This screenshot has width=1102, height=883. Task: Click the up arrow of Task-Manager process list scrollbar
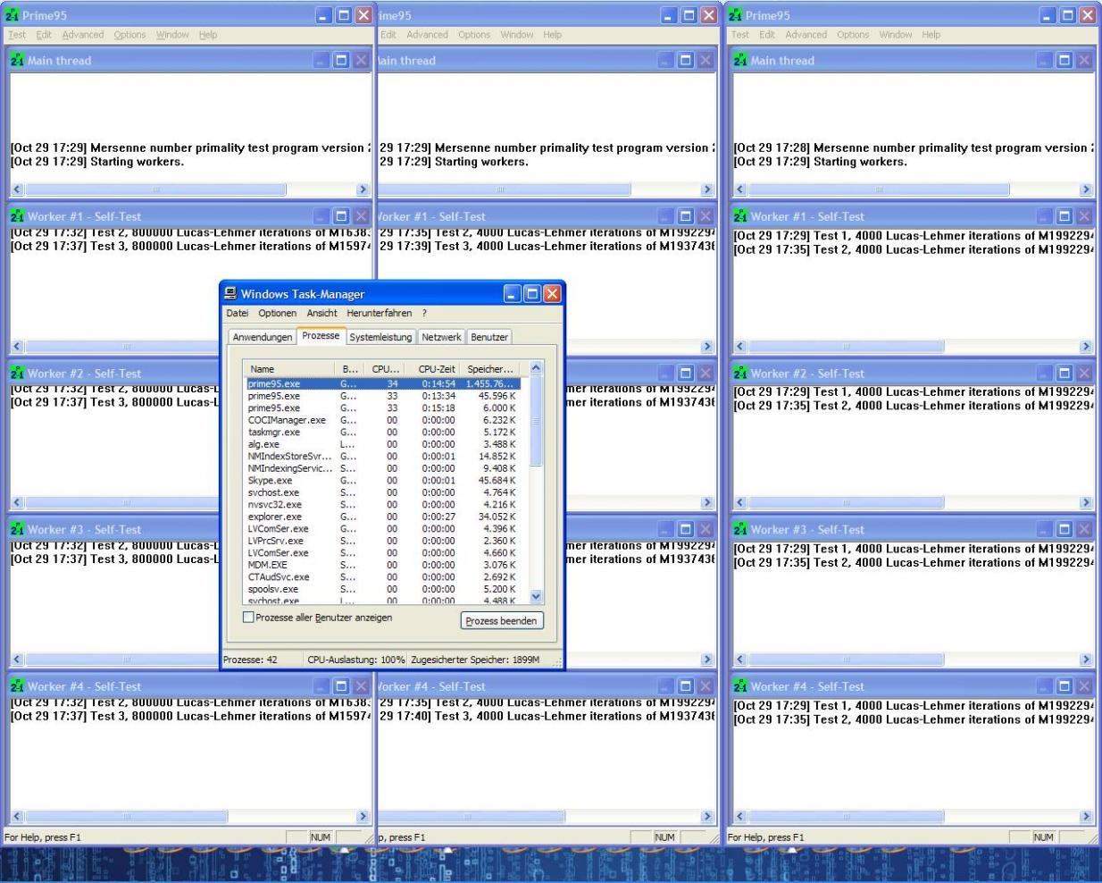(536, 368)
